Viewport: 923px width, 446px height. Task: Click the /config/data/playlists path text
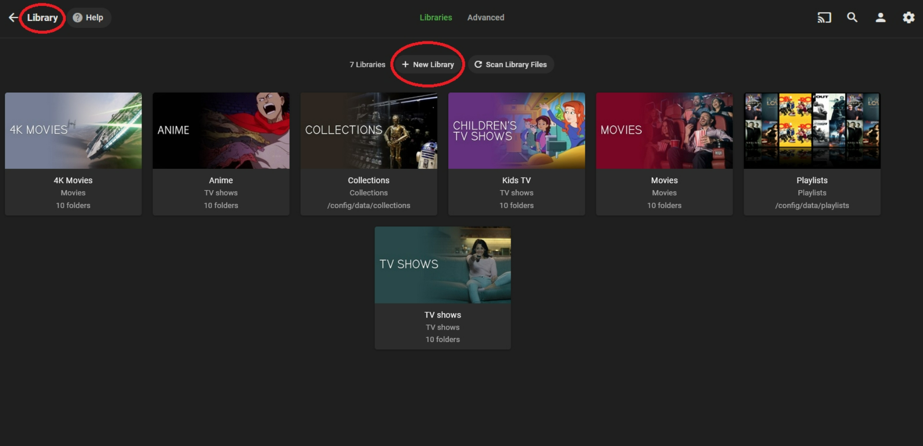tap(812, 206)
